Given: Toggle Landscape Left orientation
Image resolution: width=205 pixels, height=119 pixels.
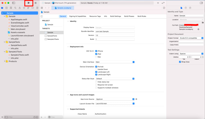Looking at the screenshot, I should pyautogui.click(x=96, y=72).
